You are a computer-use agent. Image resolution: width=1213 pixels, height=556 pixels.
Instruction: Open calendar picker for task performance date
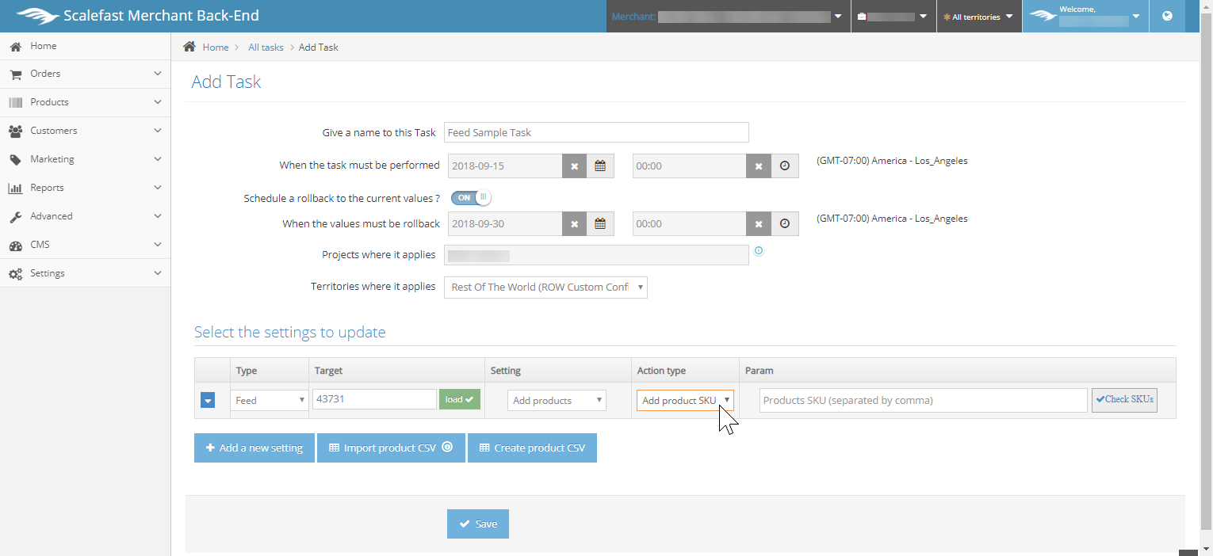(600, 166)
